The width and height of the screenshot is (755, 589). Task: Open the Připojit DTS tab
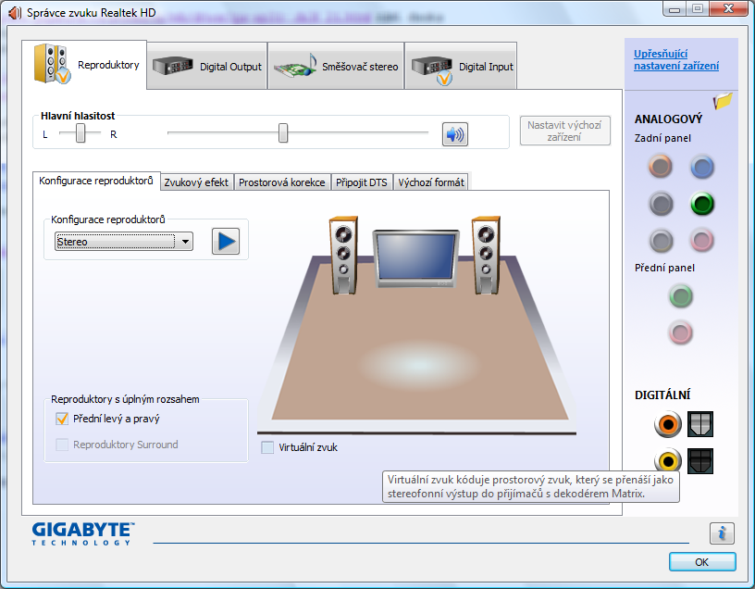click(362, 182)
